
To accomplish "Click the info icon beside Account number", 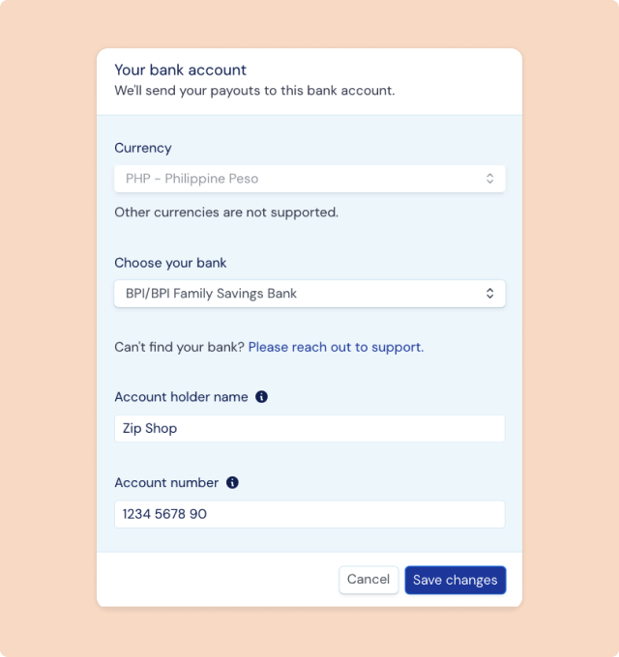I will (232, 482).
